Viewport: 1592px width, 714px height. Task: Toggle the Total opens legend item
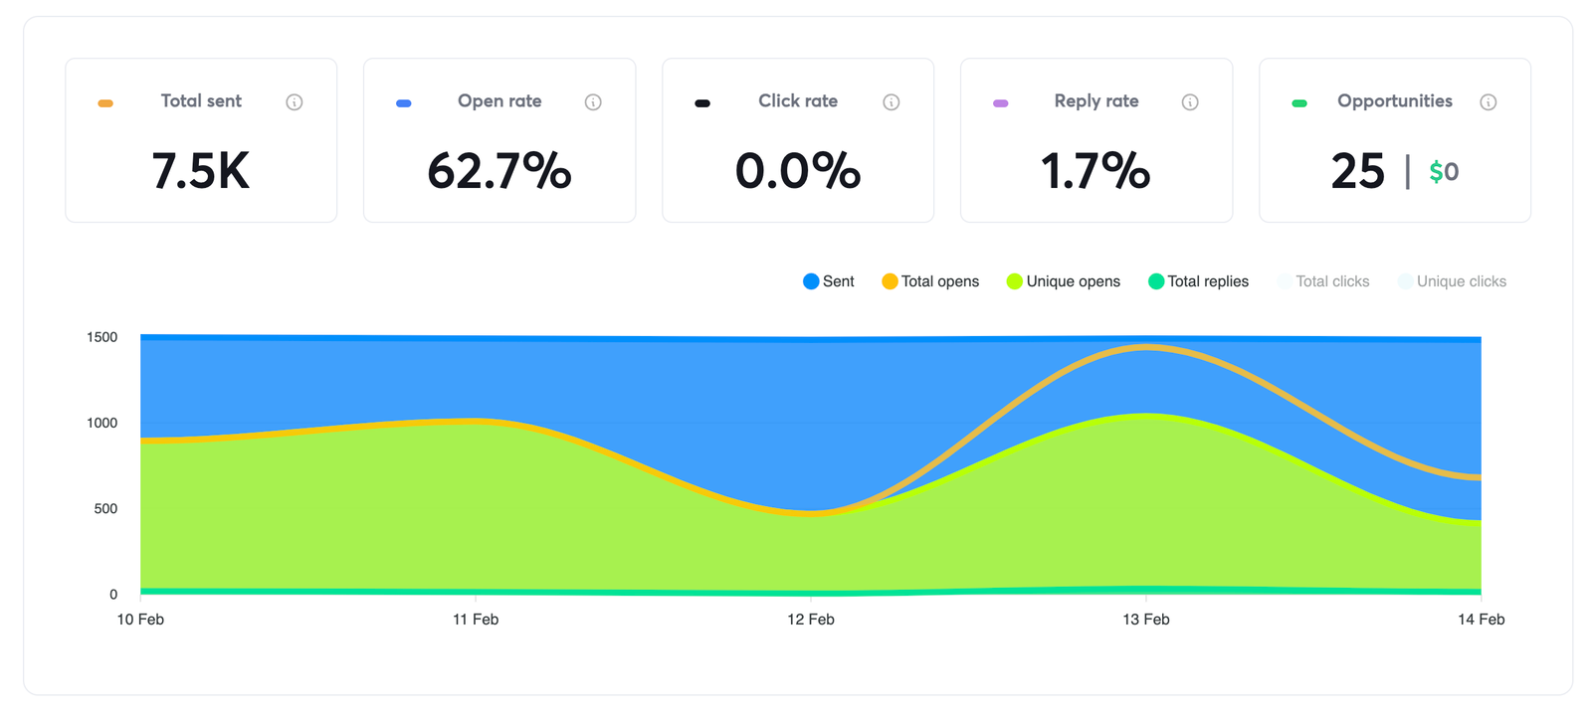(x=930, y=281)
